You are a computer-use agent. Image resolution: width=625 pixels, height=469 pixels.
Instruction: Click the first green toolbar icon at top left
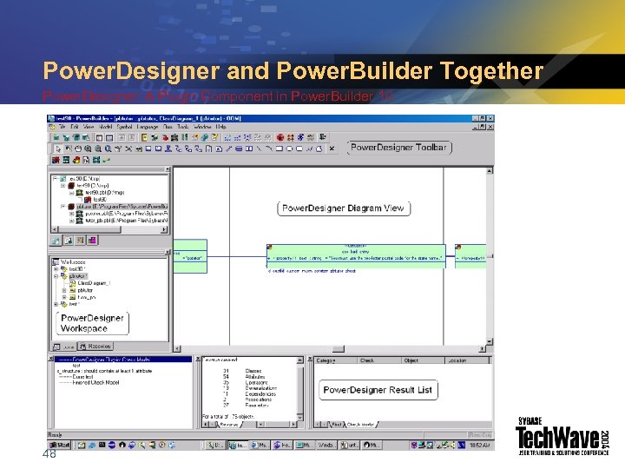coord(56,137)
